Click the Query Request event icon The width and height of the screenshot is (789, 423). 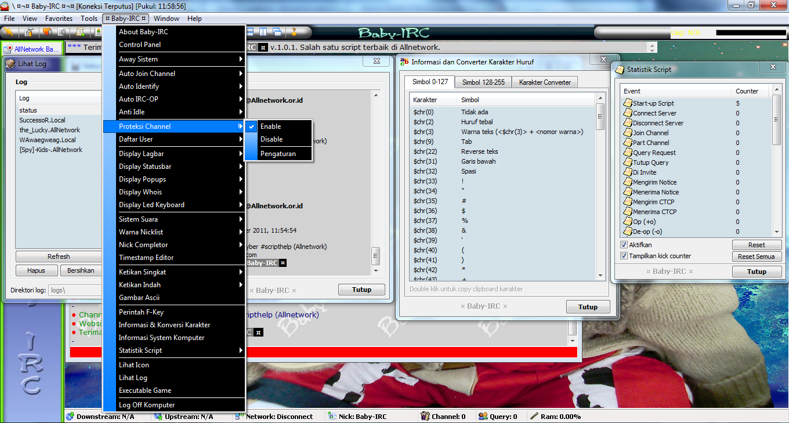[x=627, y=153]
